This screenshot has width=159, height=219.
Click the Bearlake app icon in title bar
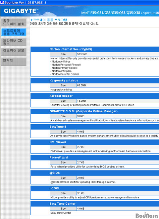tap(2, 2)
